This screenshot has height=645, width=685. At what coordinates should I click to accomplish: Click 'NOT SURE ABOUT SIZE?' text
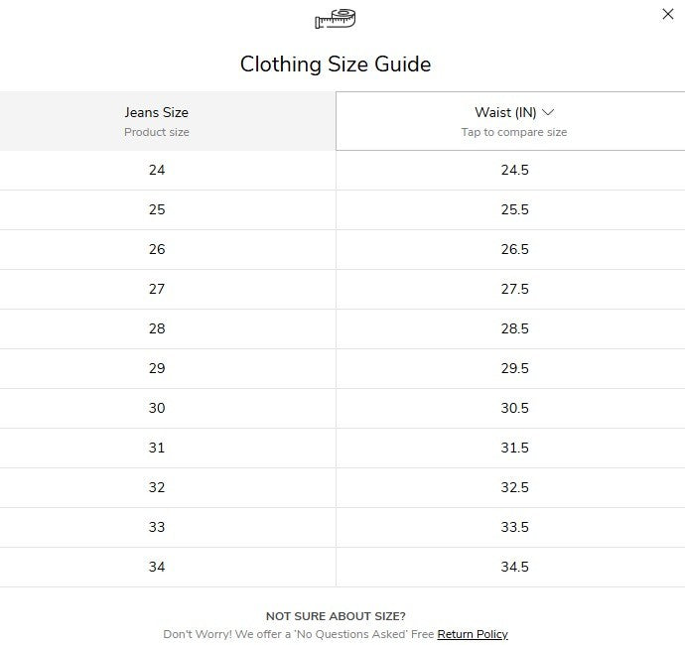(x=336, y=616)
